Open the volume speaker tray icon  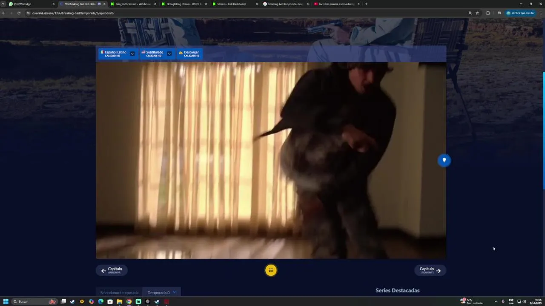pyautogui.click(x=525, y=302)
